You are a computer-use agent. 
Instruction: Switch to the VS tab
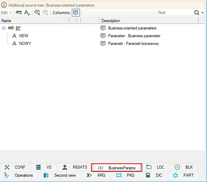tap(43, 167)
